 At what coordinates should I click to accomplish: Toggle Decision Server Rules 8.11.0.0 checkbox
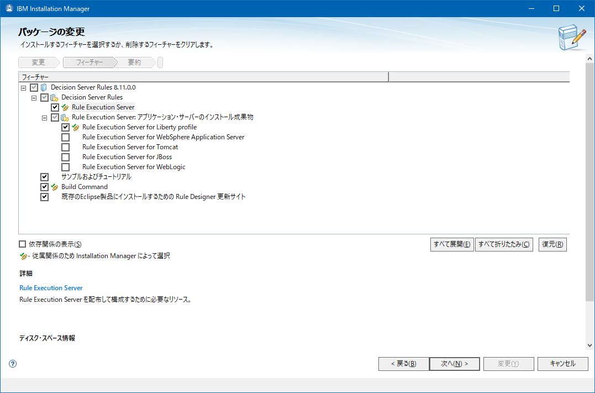tap(34, 87)
